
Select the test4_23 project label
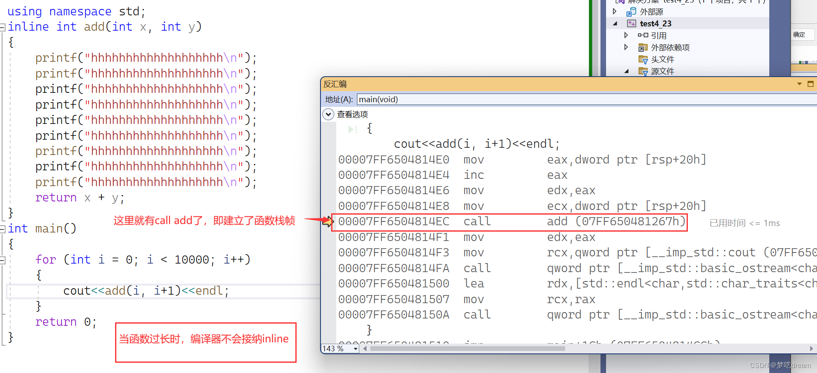pyautogui.click(x=655, y=23)
